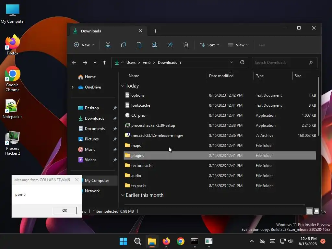Click Users in the address breadcrumb

131,63
